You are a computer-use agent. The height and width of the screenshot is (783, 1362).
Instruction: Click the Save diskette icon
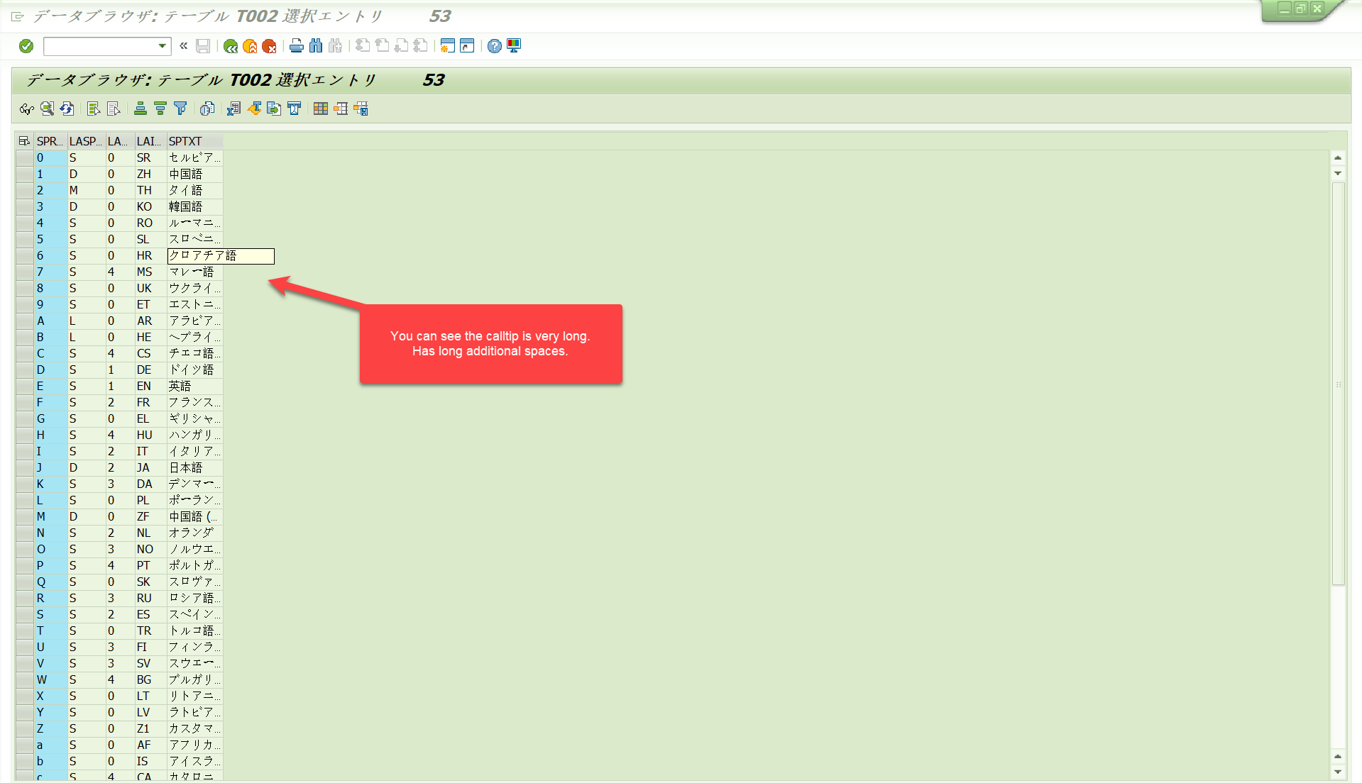203,46
